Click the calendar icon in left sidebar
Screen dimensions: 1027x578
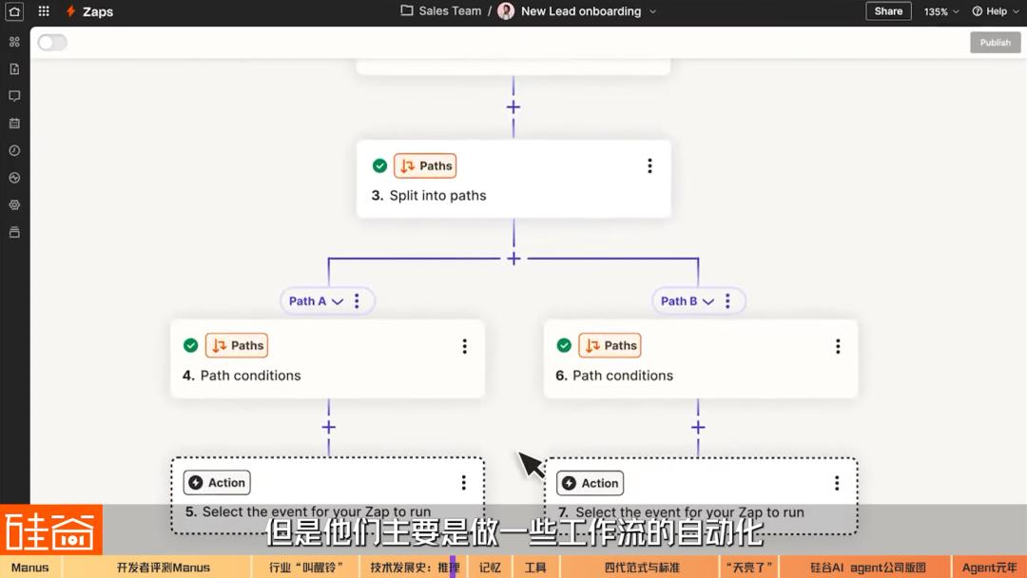coord(14,124)
